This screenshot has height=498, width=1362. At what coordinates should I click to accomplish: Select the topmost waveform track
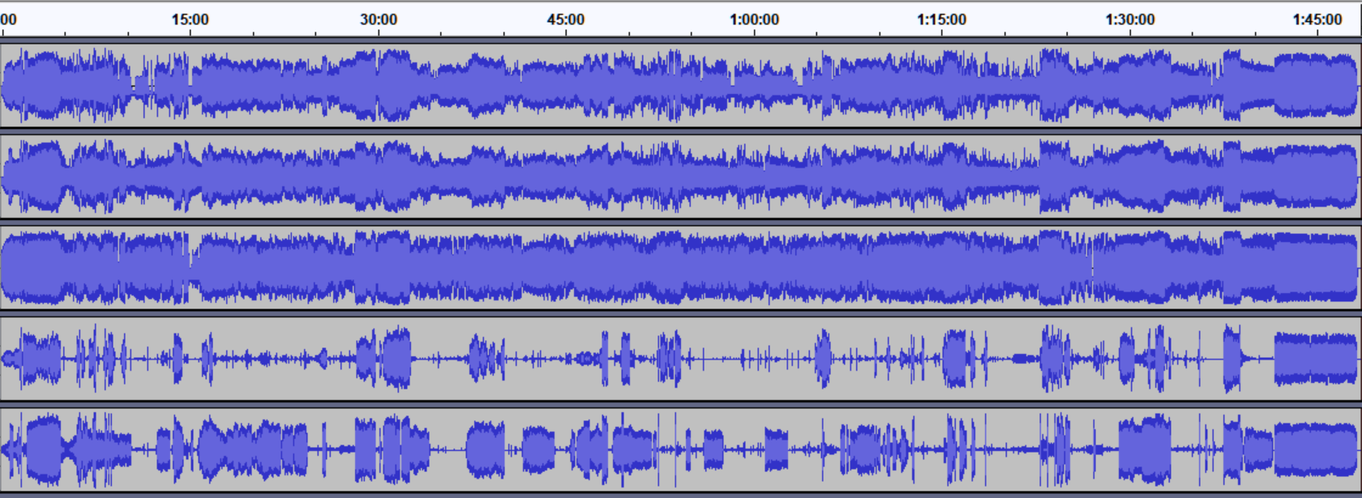tap(679, 85)
